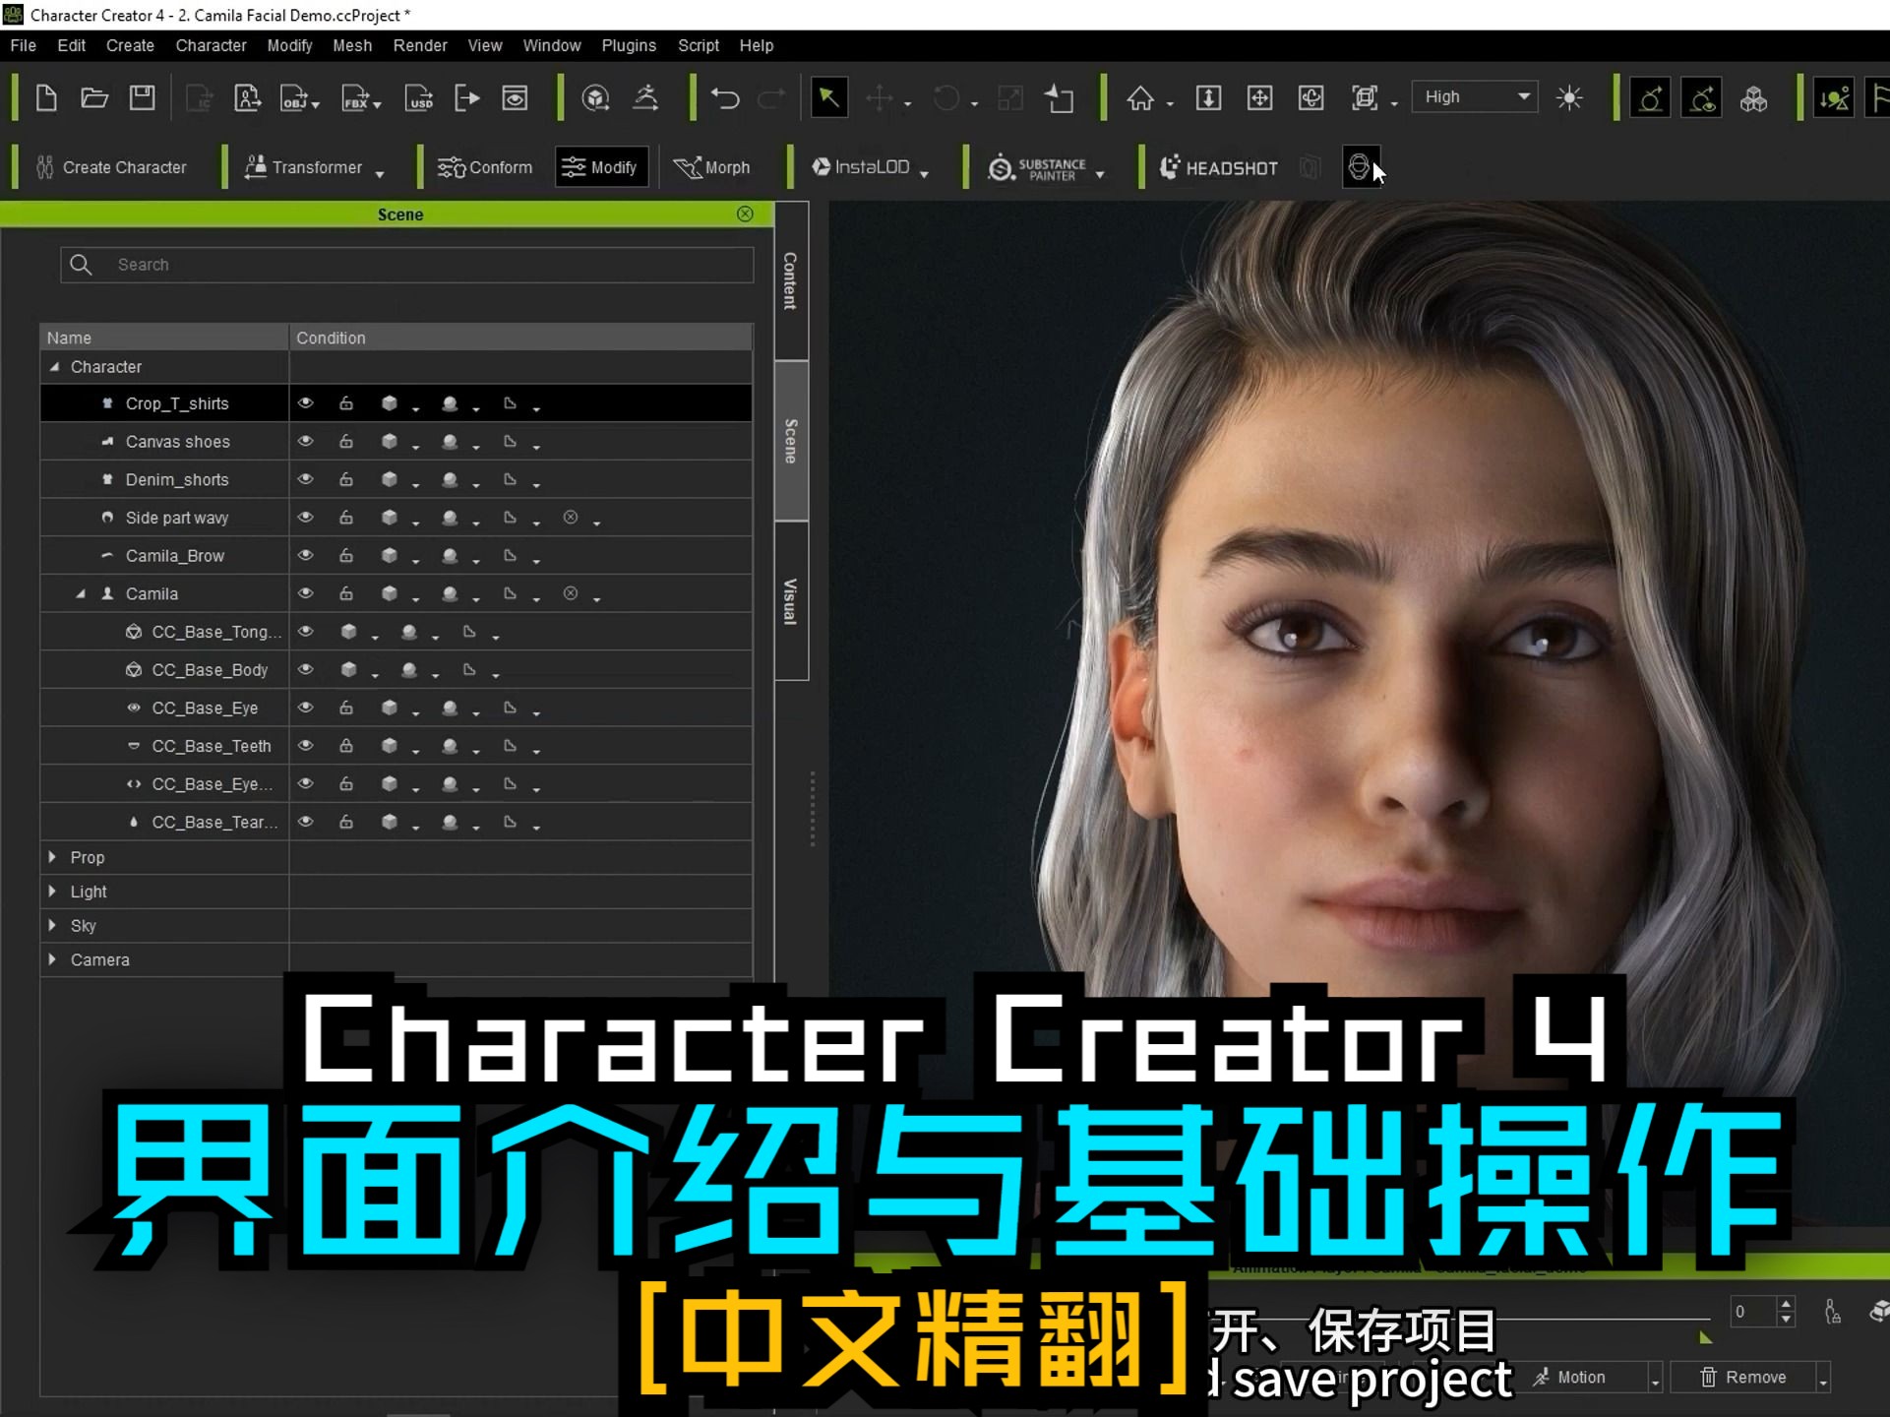Click the sun lighting icon
The width and height of the screenshot is (1890, 1417).
[1569, 97]
